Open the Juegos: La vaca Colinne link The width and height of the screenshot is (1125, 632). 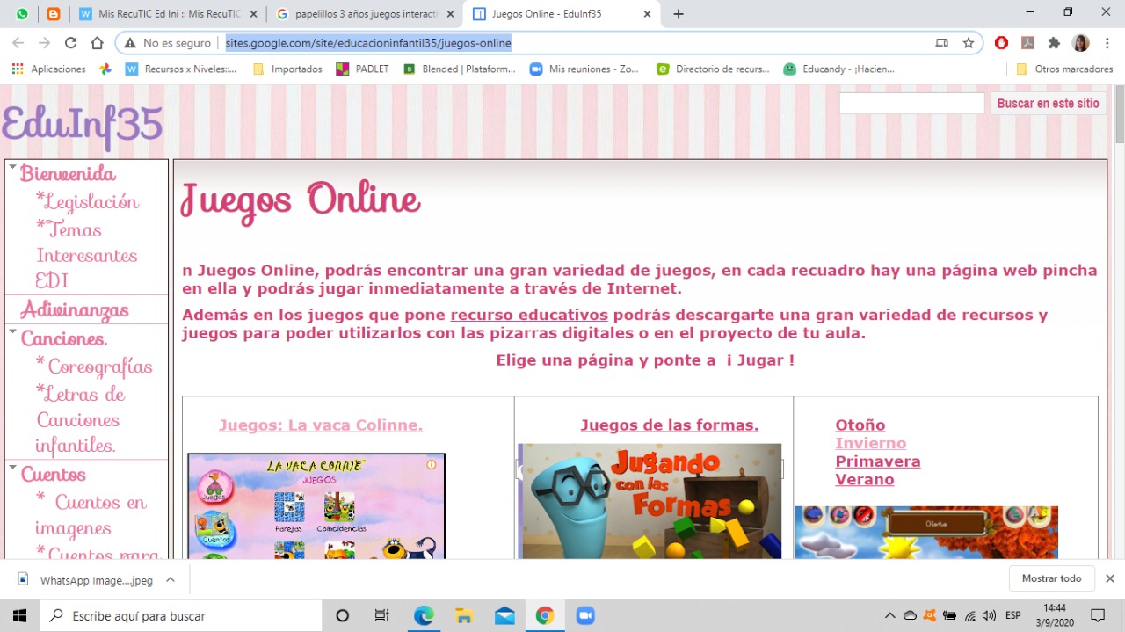point(321,425)
